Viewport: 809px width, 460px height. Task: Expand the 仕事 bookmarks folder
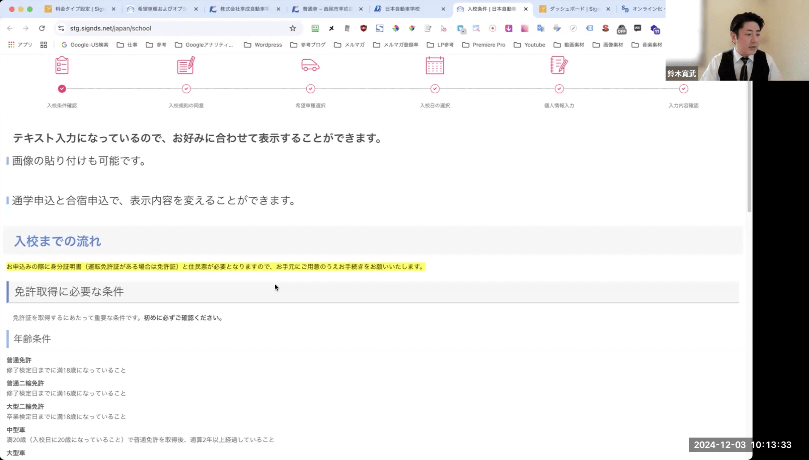[127, 45]
